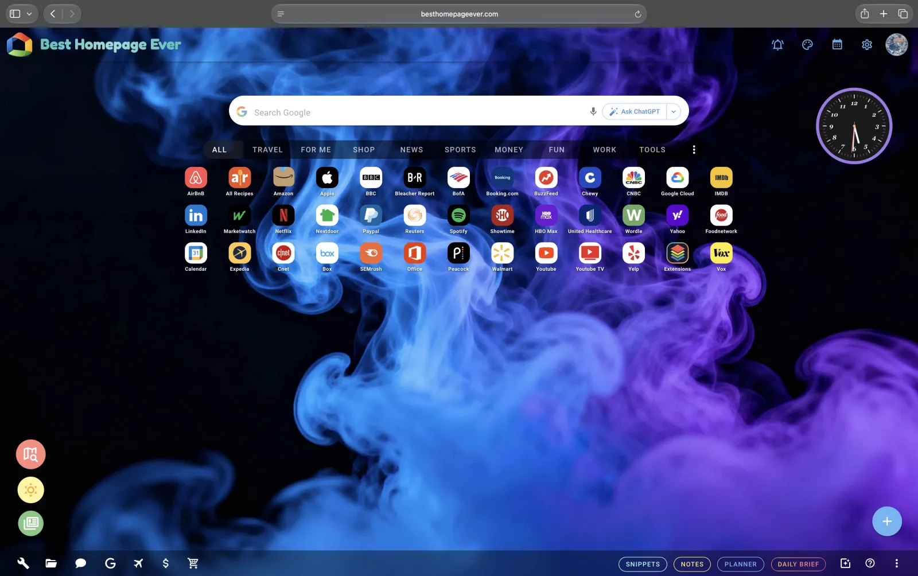Click the Paypal shortcut icon
Screen dimensions: 918x576
click(371, 216)
